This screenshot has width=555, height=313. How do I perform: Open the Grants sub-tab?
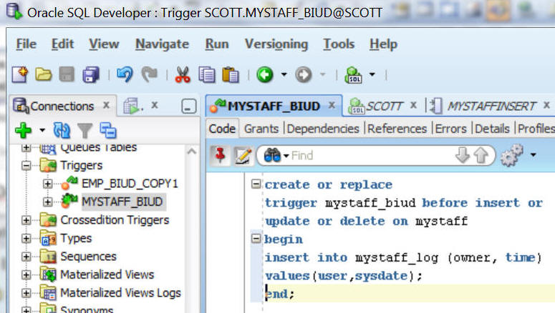(x=261, y=129)
